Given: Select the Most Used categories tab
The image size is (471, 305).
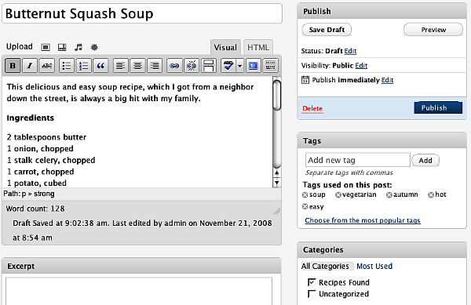Looking at the screenshot, I should pyautogui.click(x=374, y=267).
